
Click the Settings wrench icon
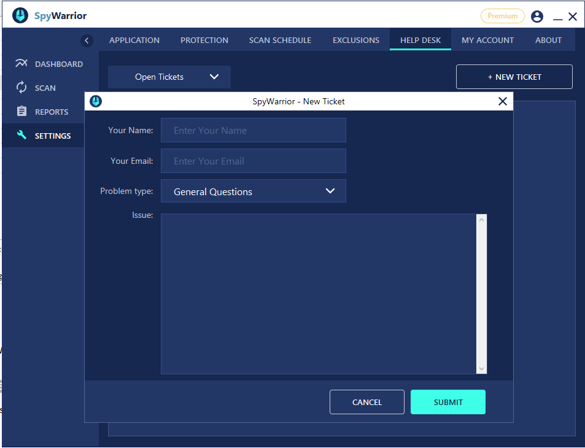[21, 136]
